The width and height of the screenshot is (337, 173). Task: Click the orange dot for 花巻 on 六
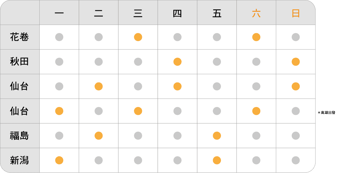point(256,37)
